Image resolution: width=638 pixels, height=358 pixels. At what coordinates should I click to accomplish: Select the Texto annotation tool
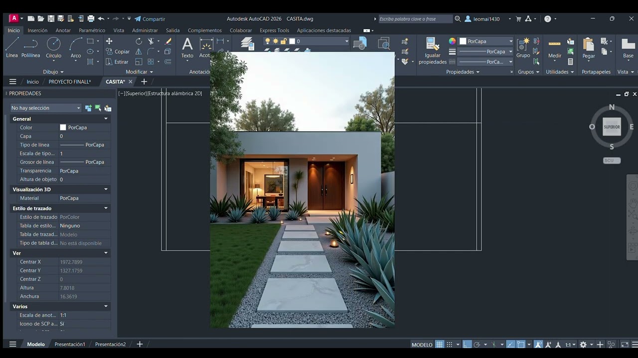tap(187, 48)
